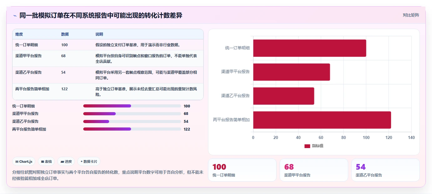Click the table value 100

(64, 45)
